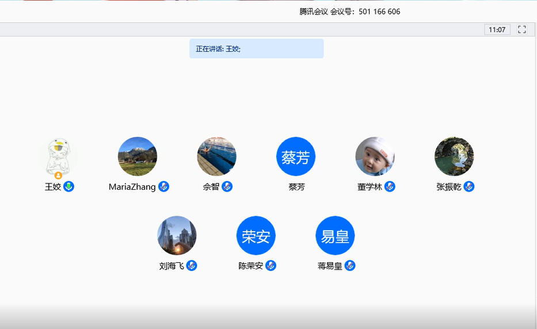Select the blue 易皇 avatar circle
This screenshot has width=537, height=329.
pyautogui.click(x=335, y=236)
